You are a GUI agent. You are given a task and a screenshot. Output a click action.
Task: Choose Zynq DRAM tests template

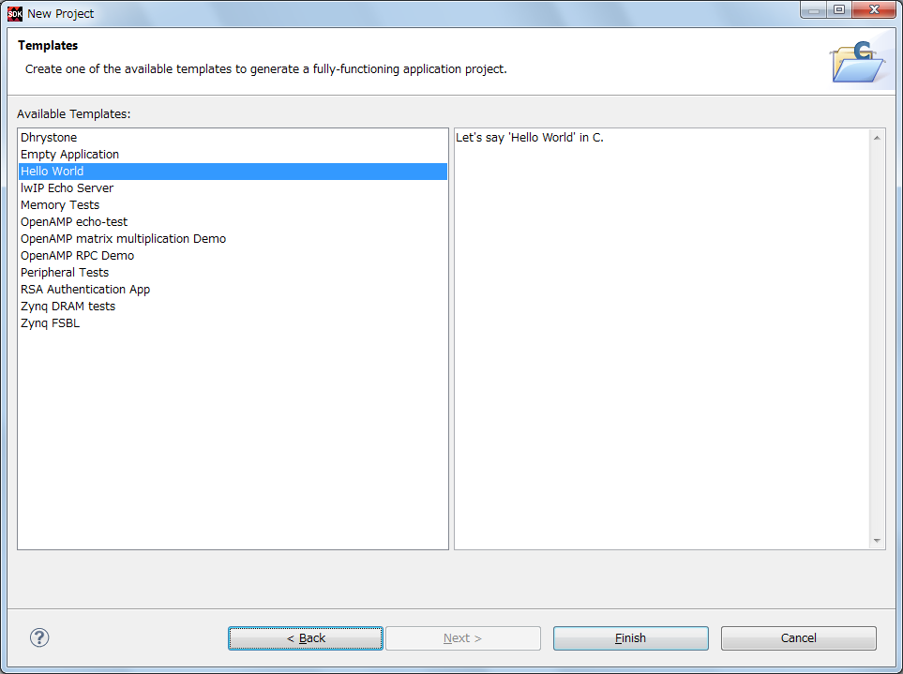coord(68,307)
